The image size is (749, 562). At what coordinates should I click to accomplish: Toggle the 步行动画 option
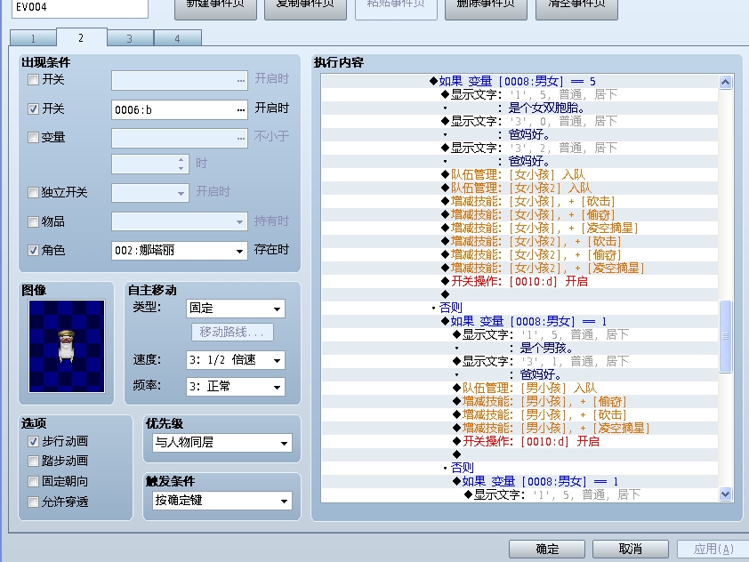pyautogui.click(x=33, y=441)
